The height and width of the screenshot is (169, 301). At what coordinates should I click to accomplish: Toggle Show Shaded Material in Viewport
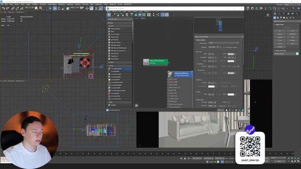pos(140,15)
